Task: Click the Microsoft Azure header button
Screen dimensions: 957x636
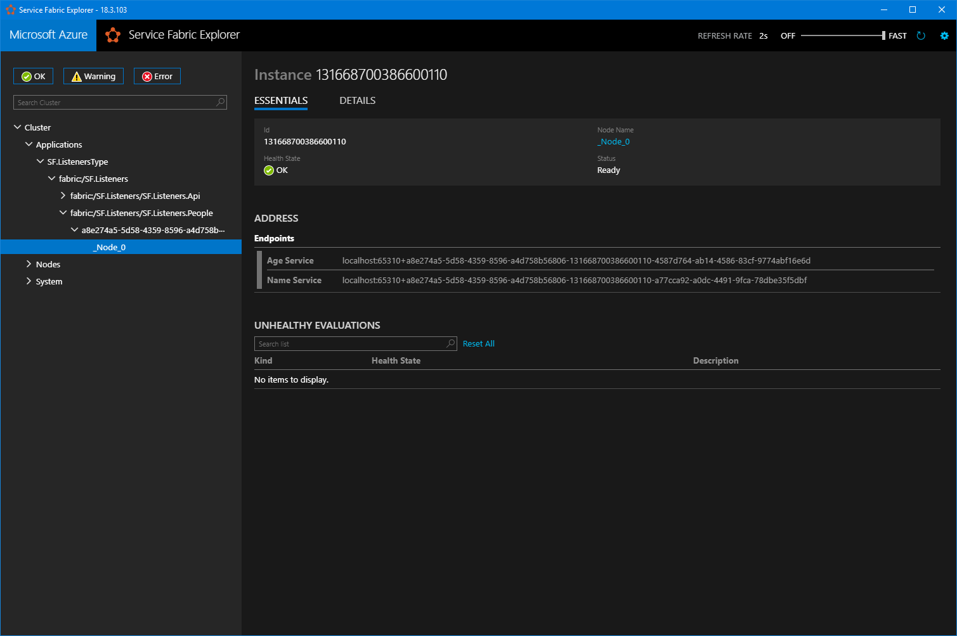Action: point(48,35)
